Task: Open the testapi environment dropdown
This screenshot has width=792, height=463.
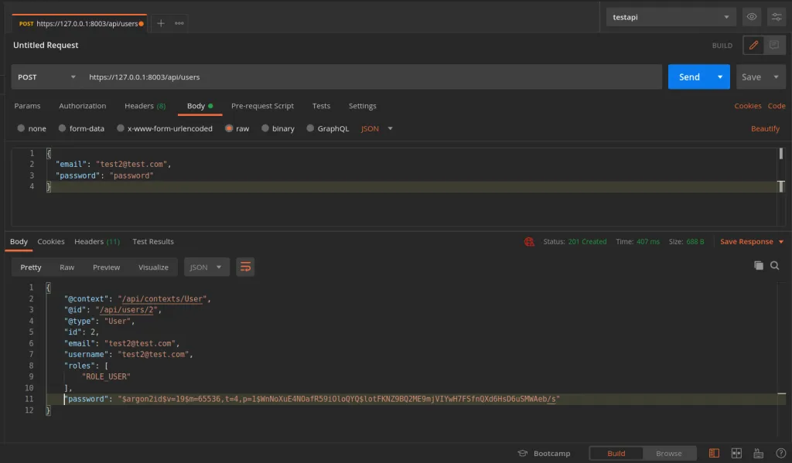Action: [x=671, y=17]
